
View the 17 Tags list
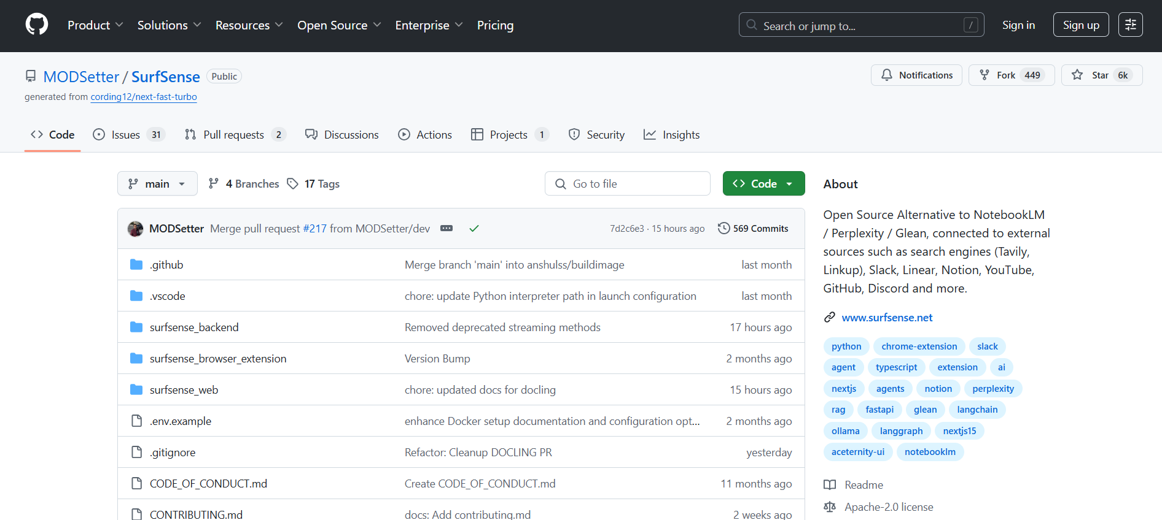[314, 183]
